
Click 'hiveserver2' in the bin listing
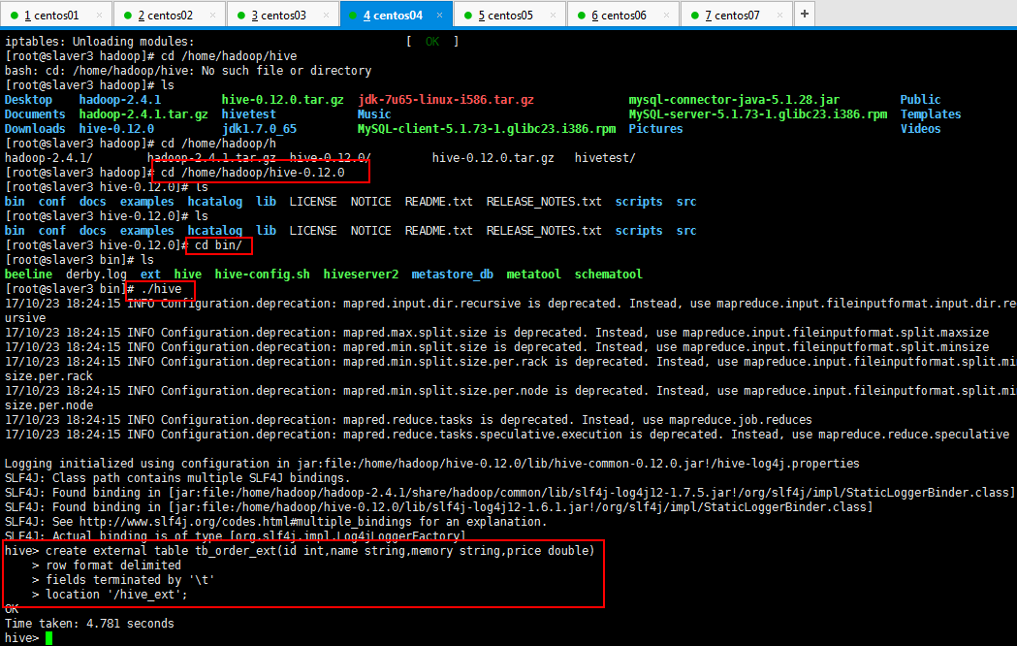pos(361,275)
